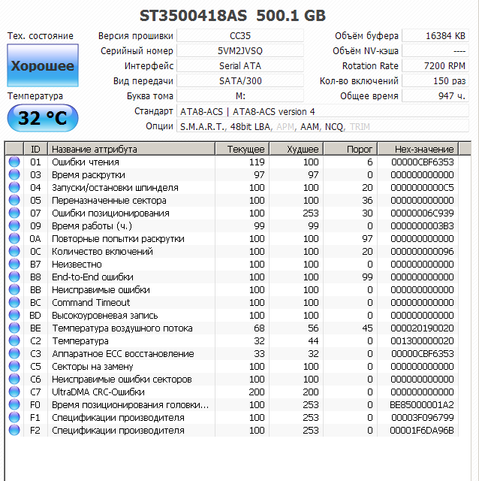Viewport: 479px width, 481px height.
Task: Click status icon for row F2
Action: tap(14, 430)
